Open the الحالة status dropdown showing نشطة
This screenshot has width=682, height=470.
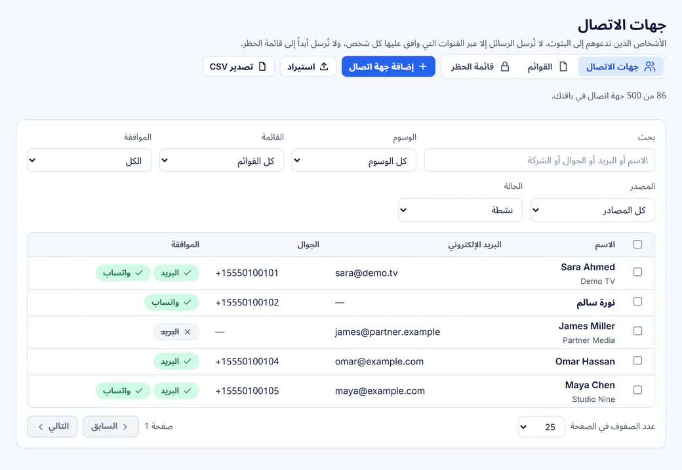point(460,210)
